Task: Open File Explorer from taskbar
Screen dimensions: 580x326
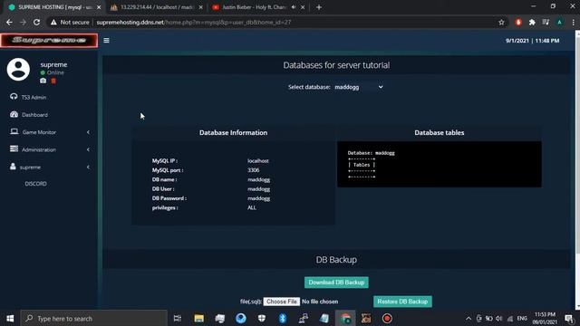Action: click(x=198, y=318)
